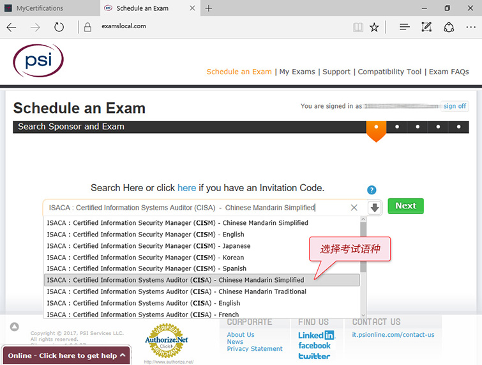Select CISM - Japanese option
The image size is (482, 365).
(x=202, y=246)
